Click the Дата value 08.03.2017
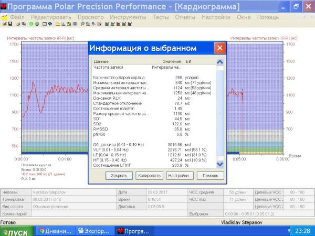This screenshot has height=236, width=315. coord(167,192)
